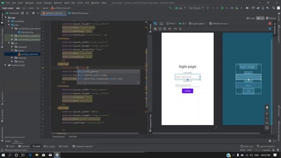Open the Navigate menu
The height and width of the screenshot is (158, 281).
point(29,3)
